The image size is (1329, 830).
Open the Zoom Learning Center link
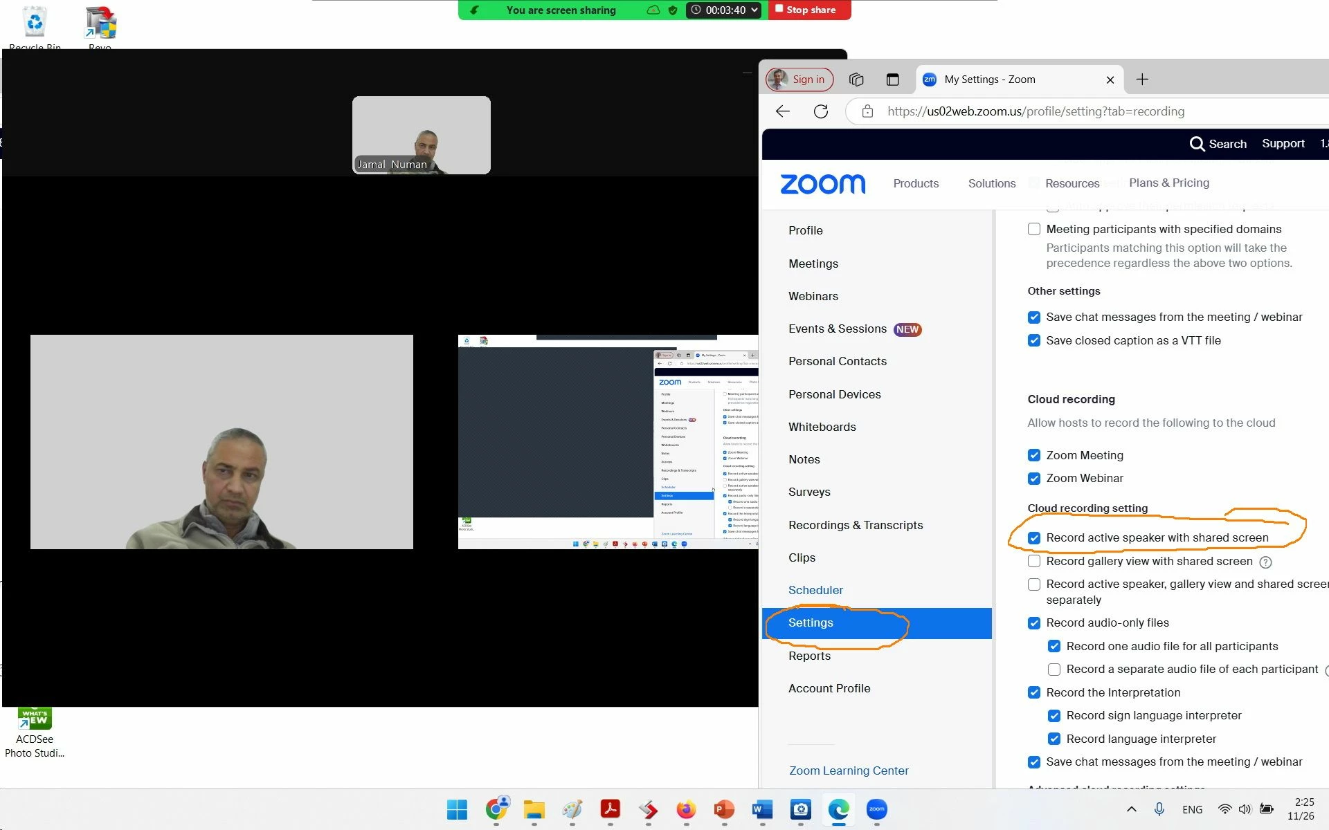tap(849, 771)
